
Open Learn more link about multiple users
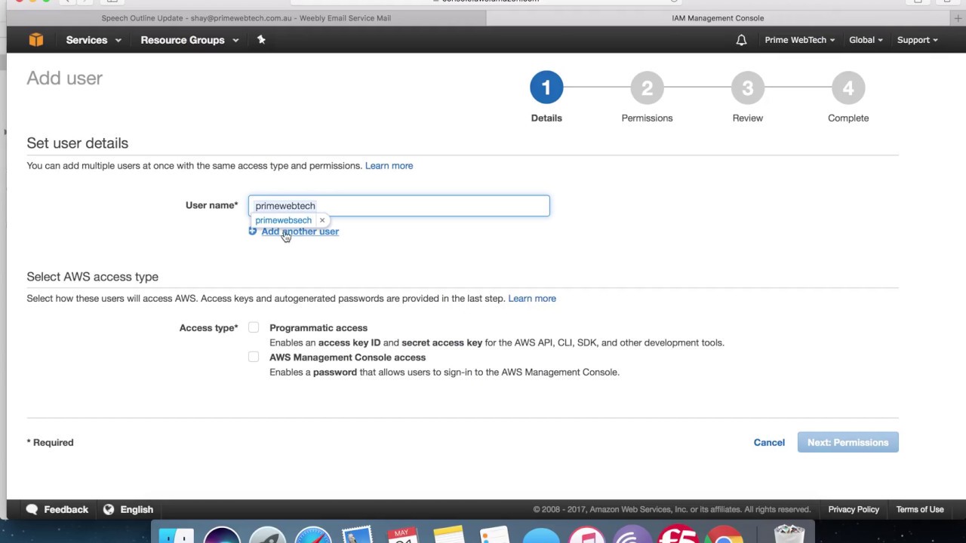(x=389, y=166)
